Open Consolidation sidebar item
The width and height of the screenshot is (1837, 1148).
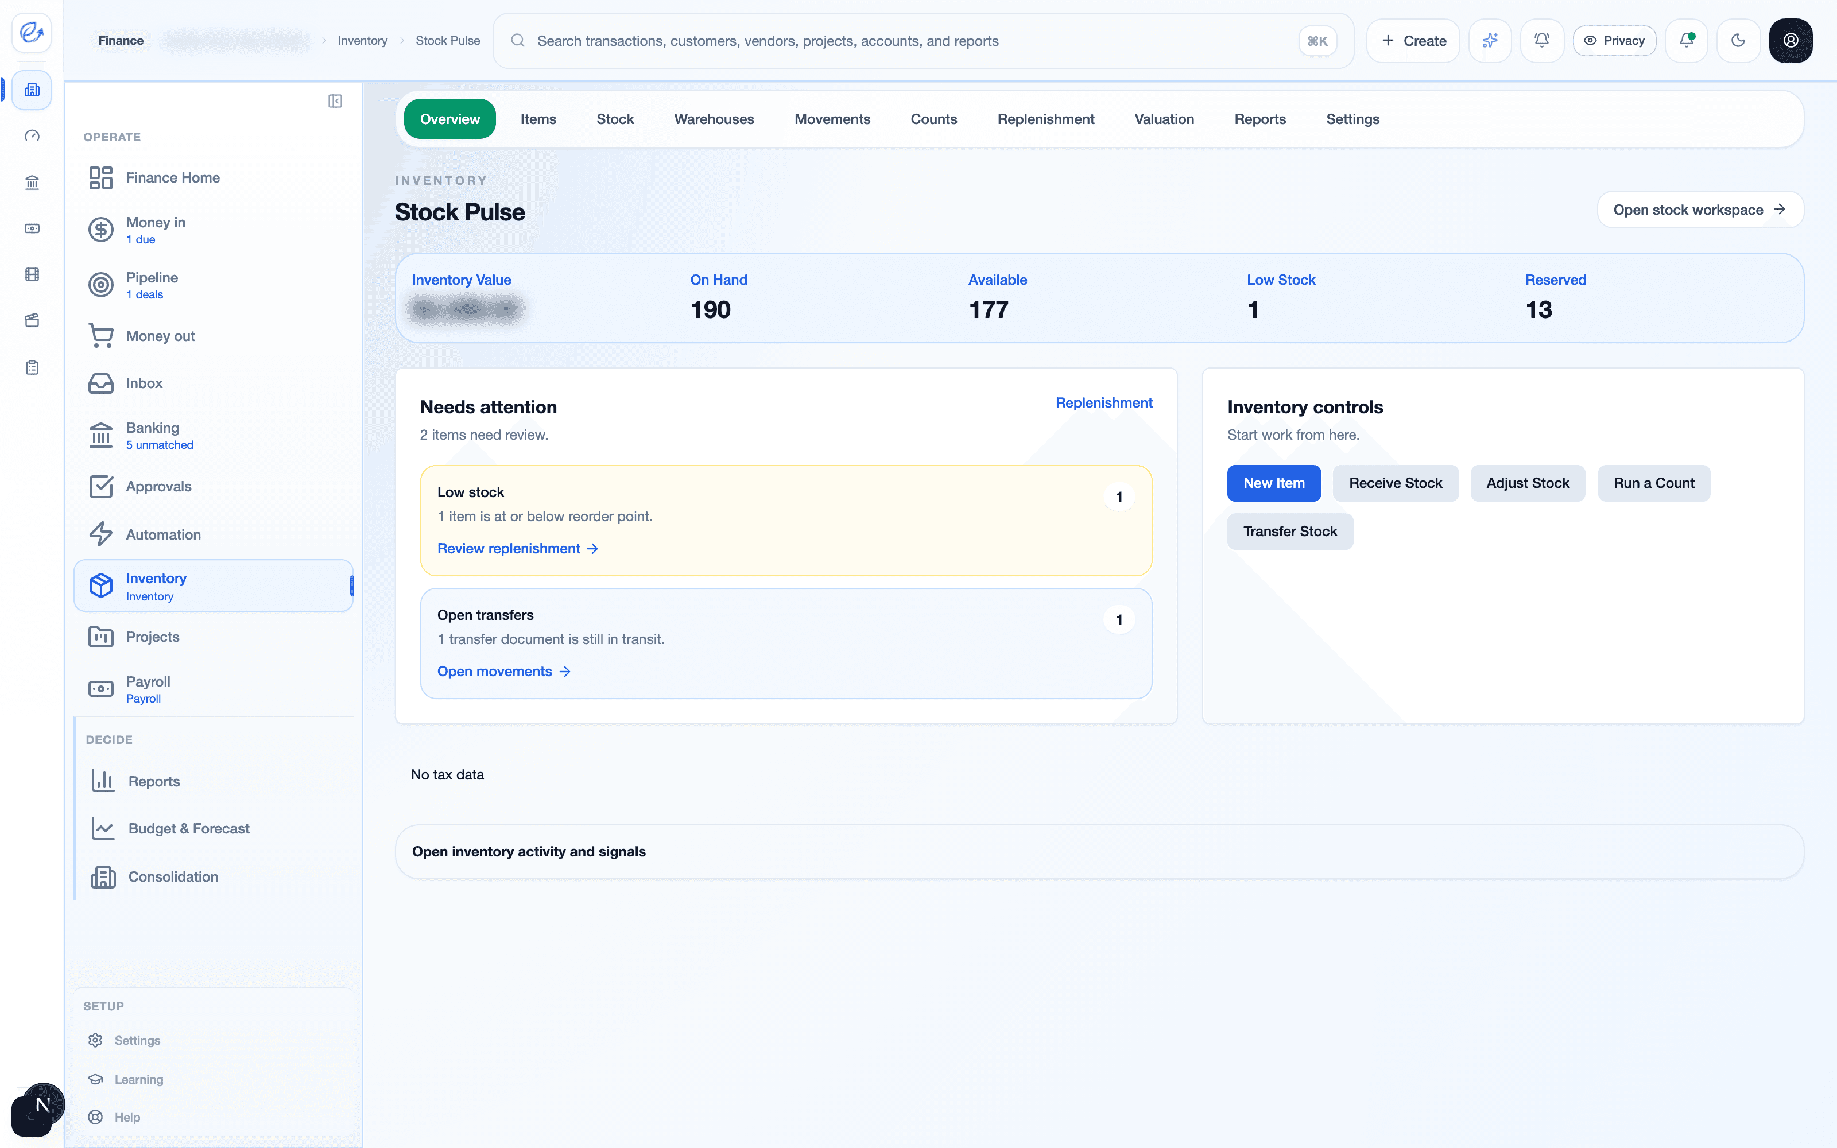[214, 876]
